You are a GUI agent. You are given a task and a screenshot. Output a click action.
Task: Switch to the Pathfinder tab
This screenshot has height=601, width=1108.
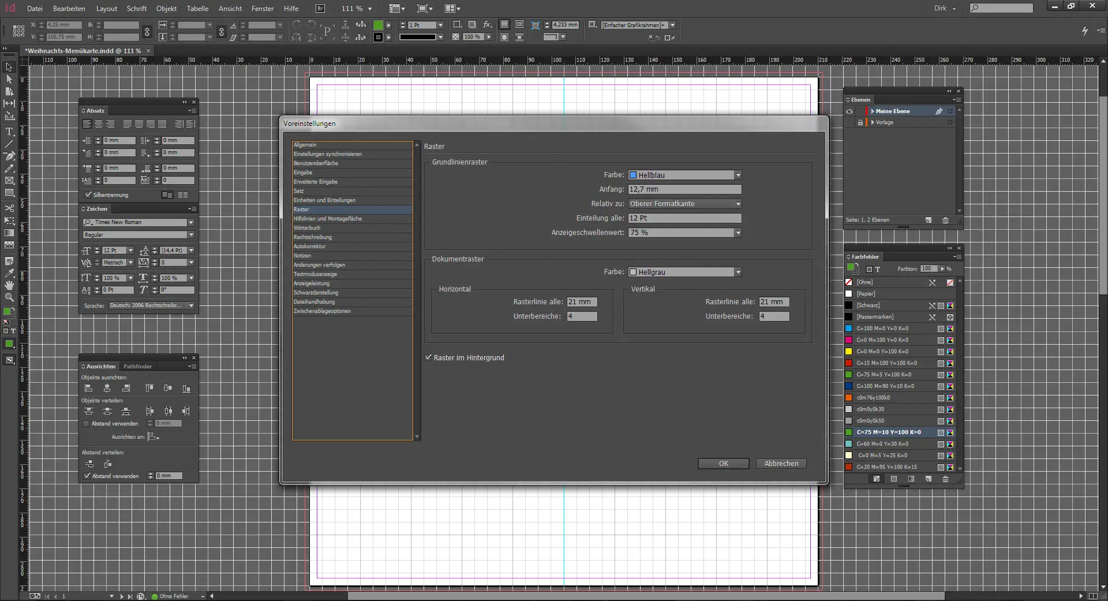coord(137,367)
